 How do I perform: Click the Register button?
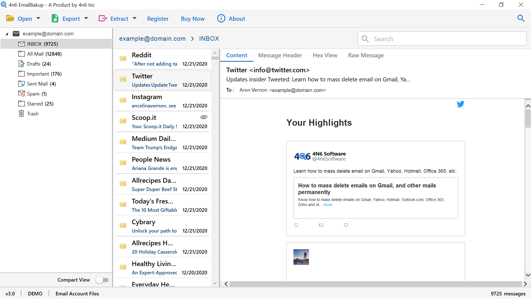(157, 18)
